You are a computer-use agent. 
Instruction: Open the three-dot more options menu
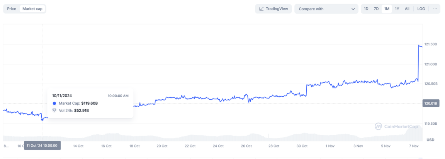435,9
